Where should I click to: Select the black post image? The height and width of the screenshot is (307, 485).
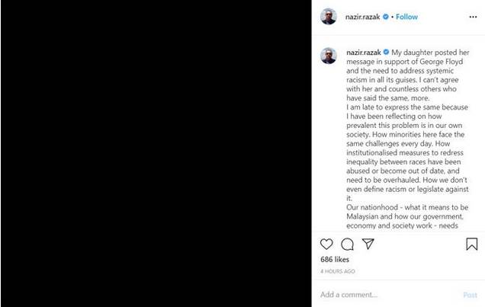[x=156, y=154]
